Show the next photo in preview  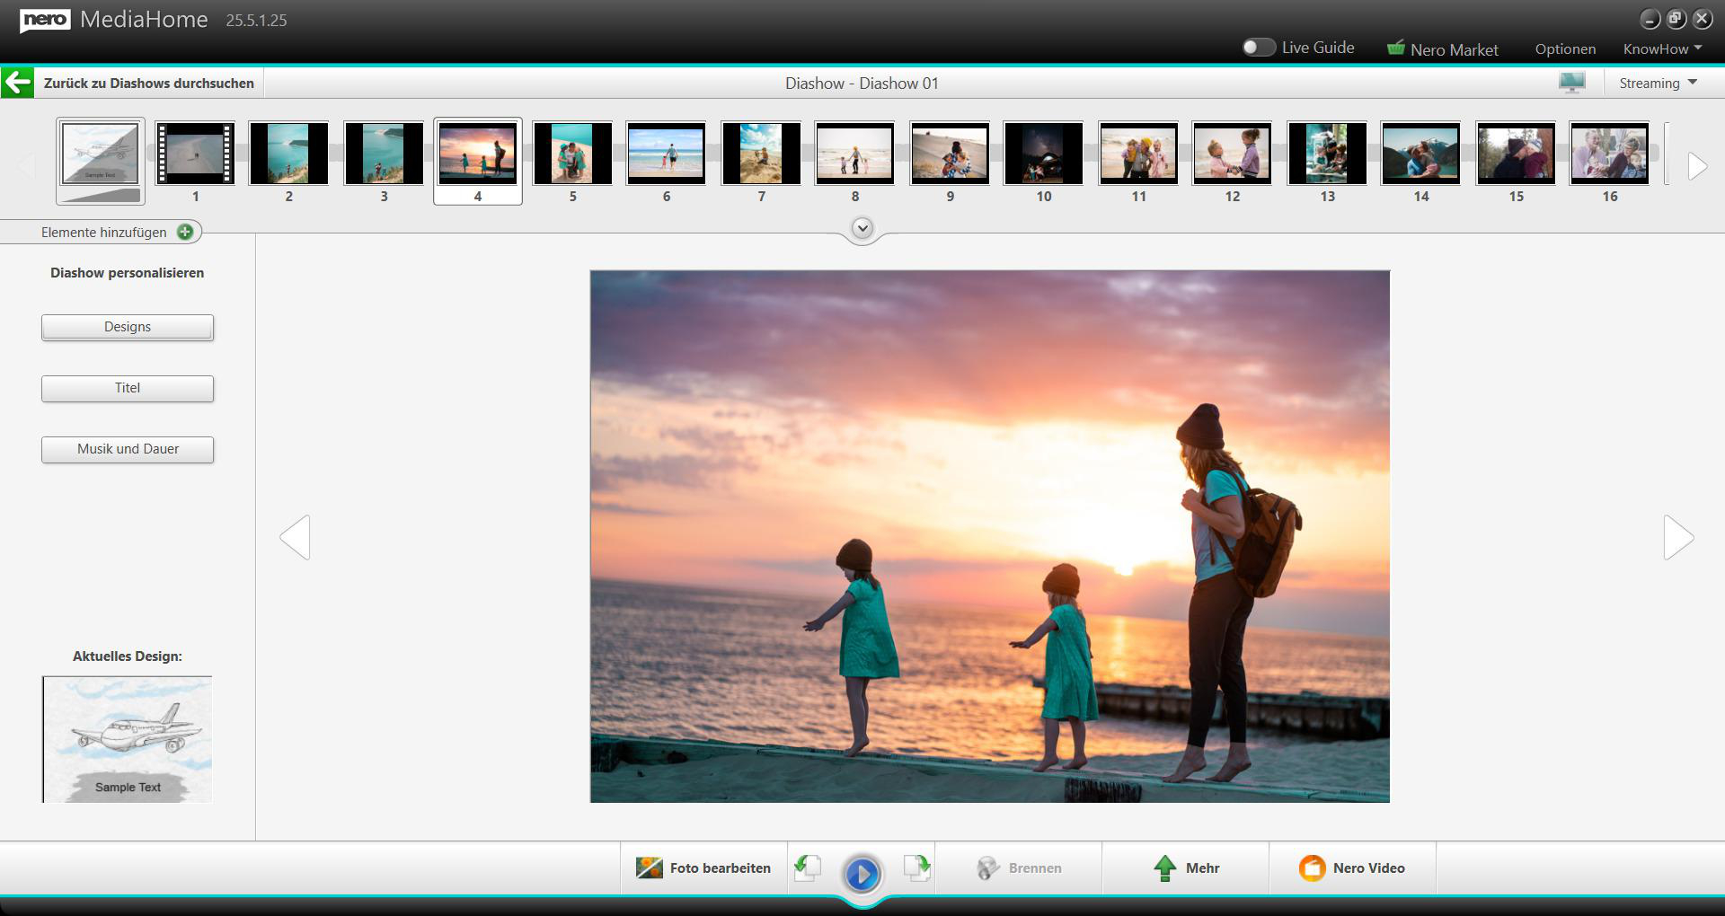(x=1678, y=537)
